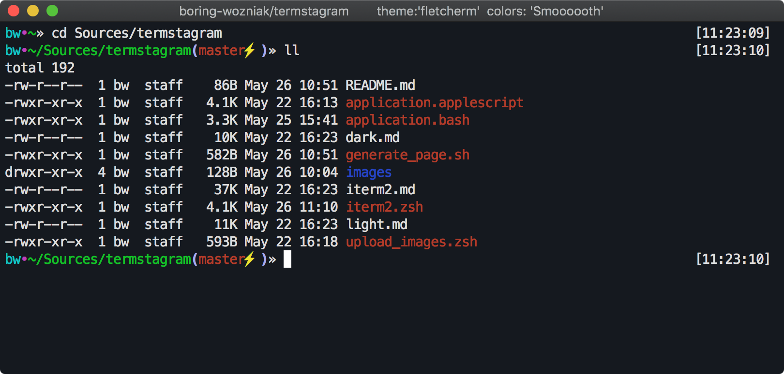Click the iterm2.zsh file name

(x=384, y=207)
